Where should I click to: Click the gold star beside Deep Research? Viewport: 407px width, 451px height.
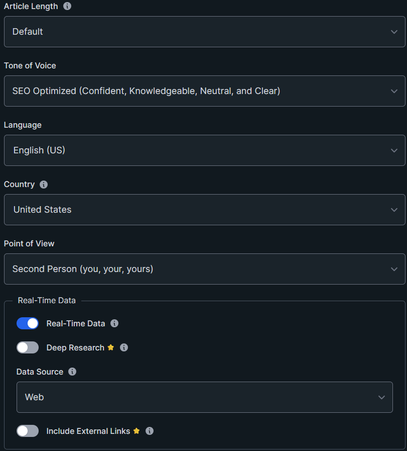111,347
